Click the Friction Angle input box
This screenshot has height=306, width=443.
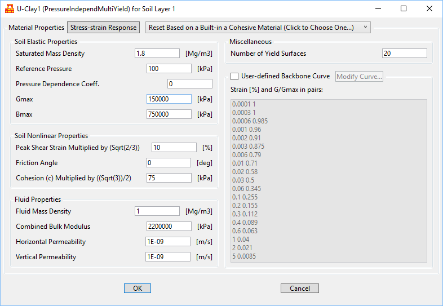click(169, 162)
